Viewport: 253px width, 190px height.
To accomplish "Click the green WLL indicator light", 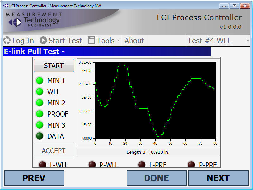I will coord(40,92).
